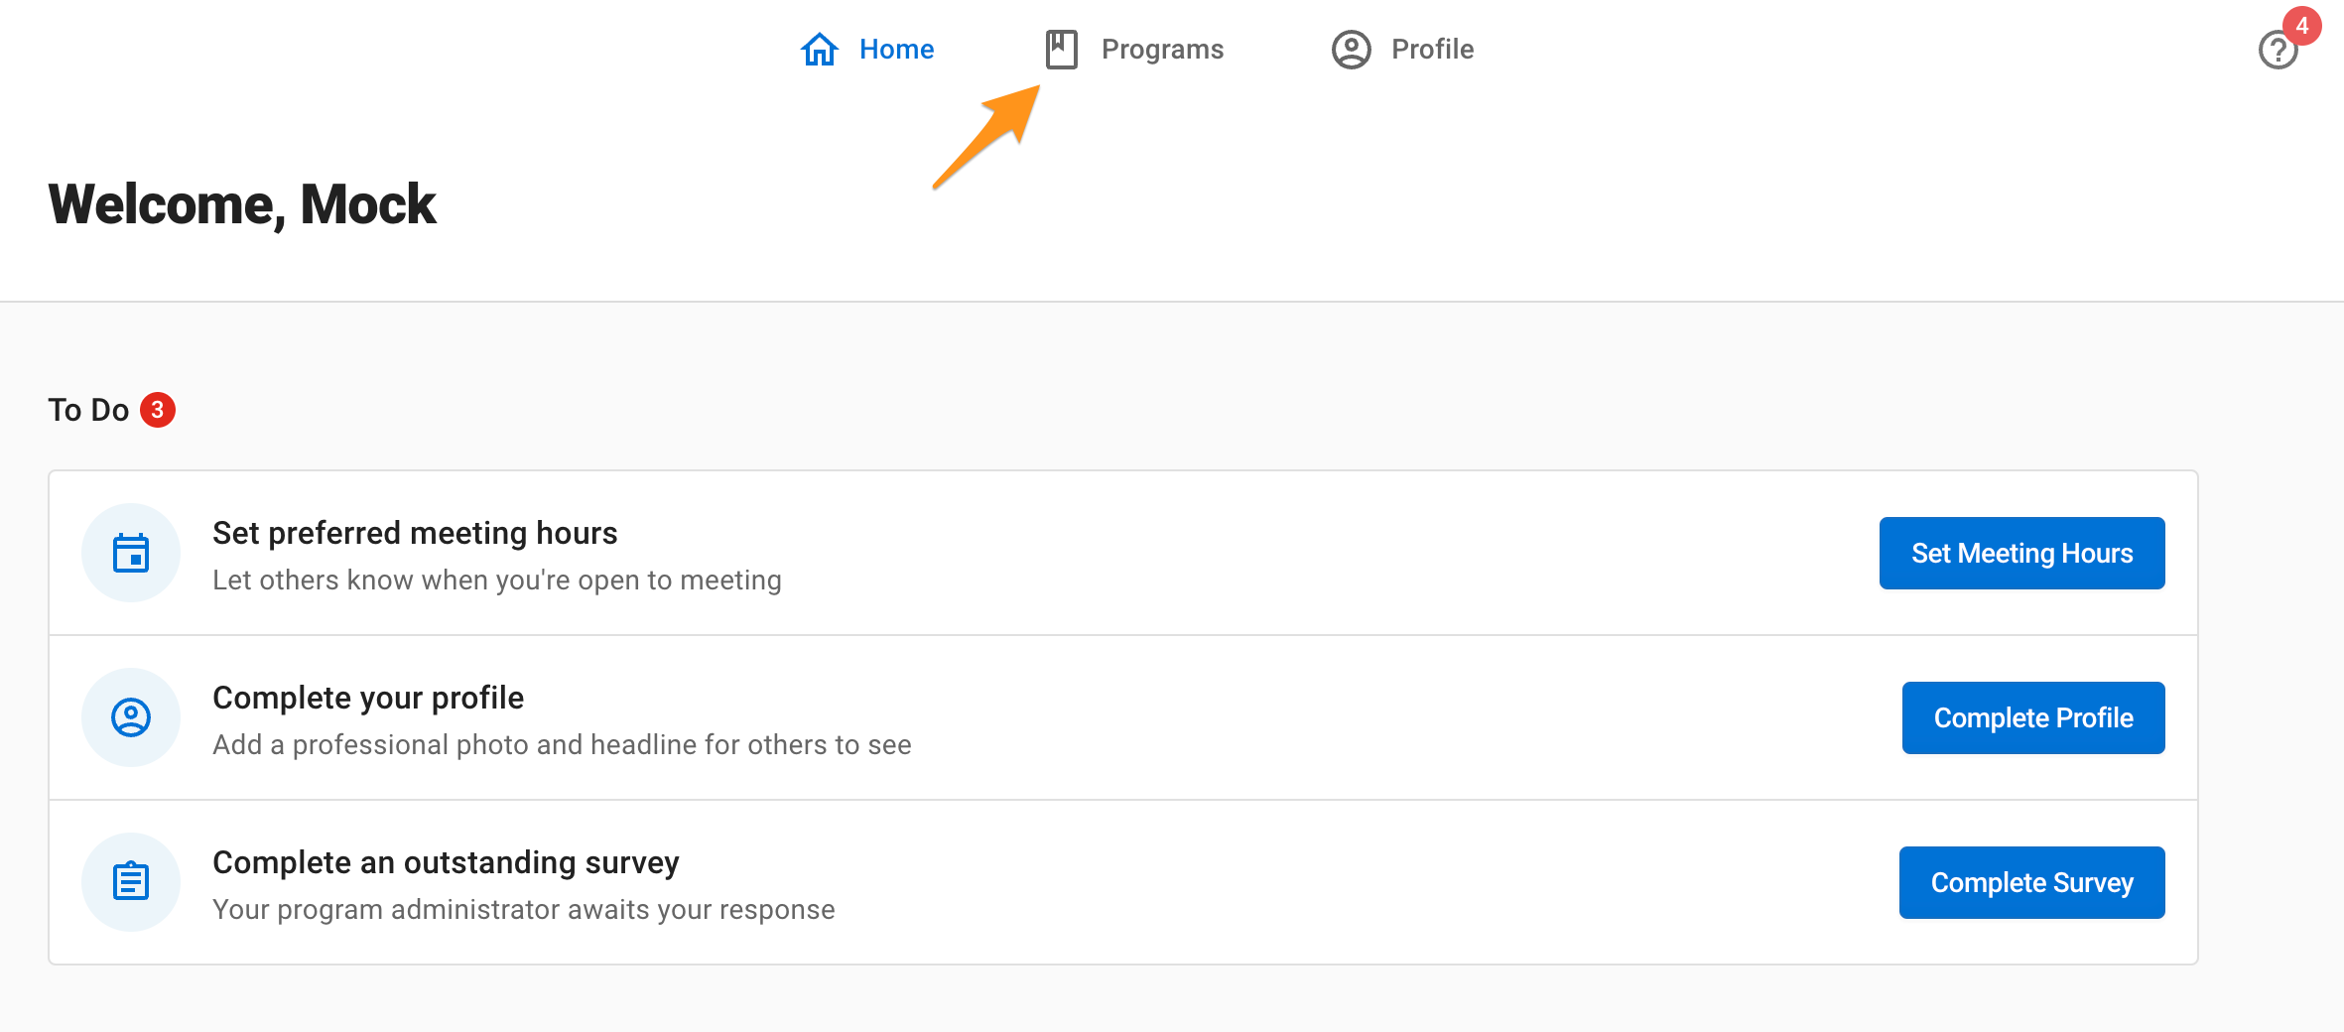2344x1032 pixels.
Task: Select the 'Complete an outstanding survey' title
Action: coord(446,862)
